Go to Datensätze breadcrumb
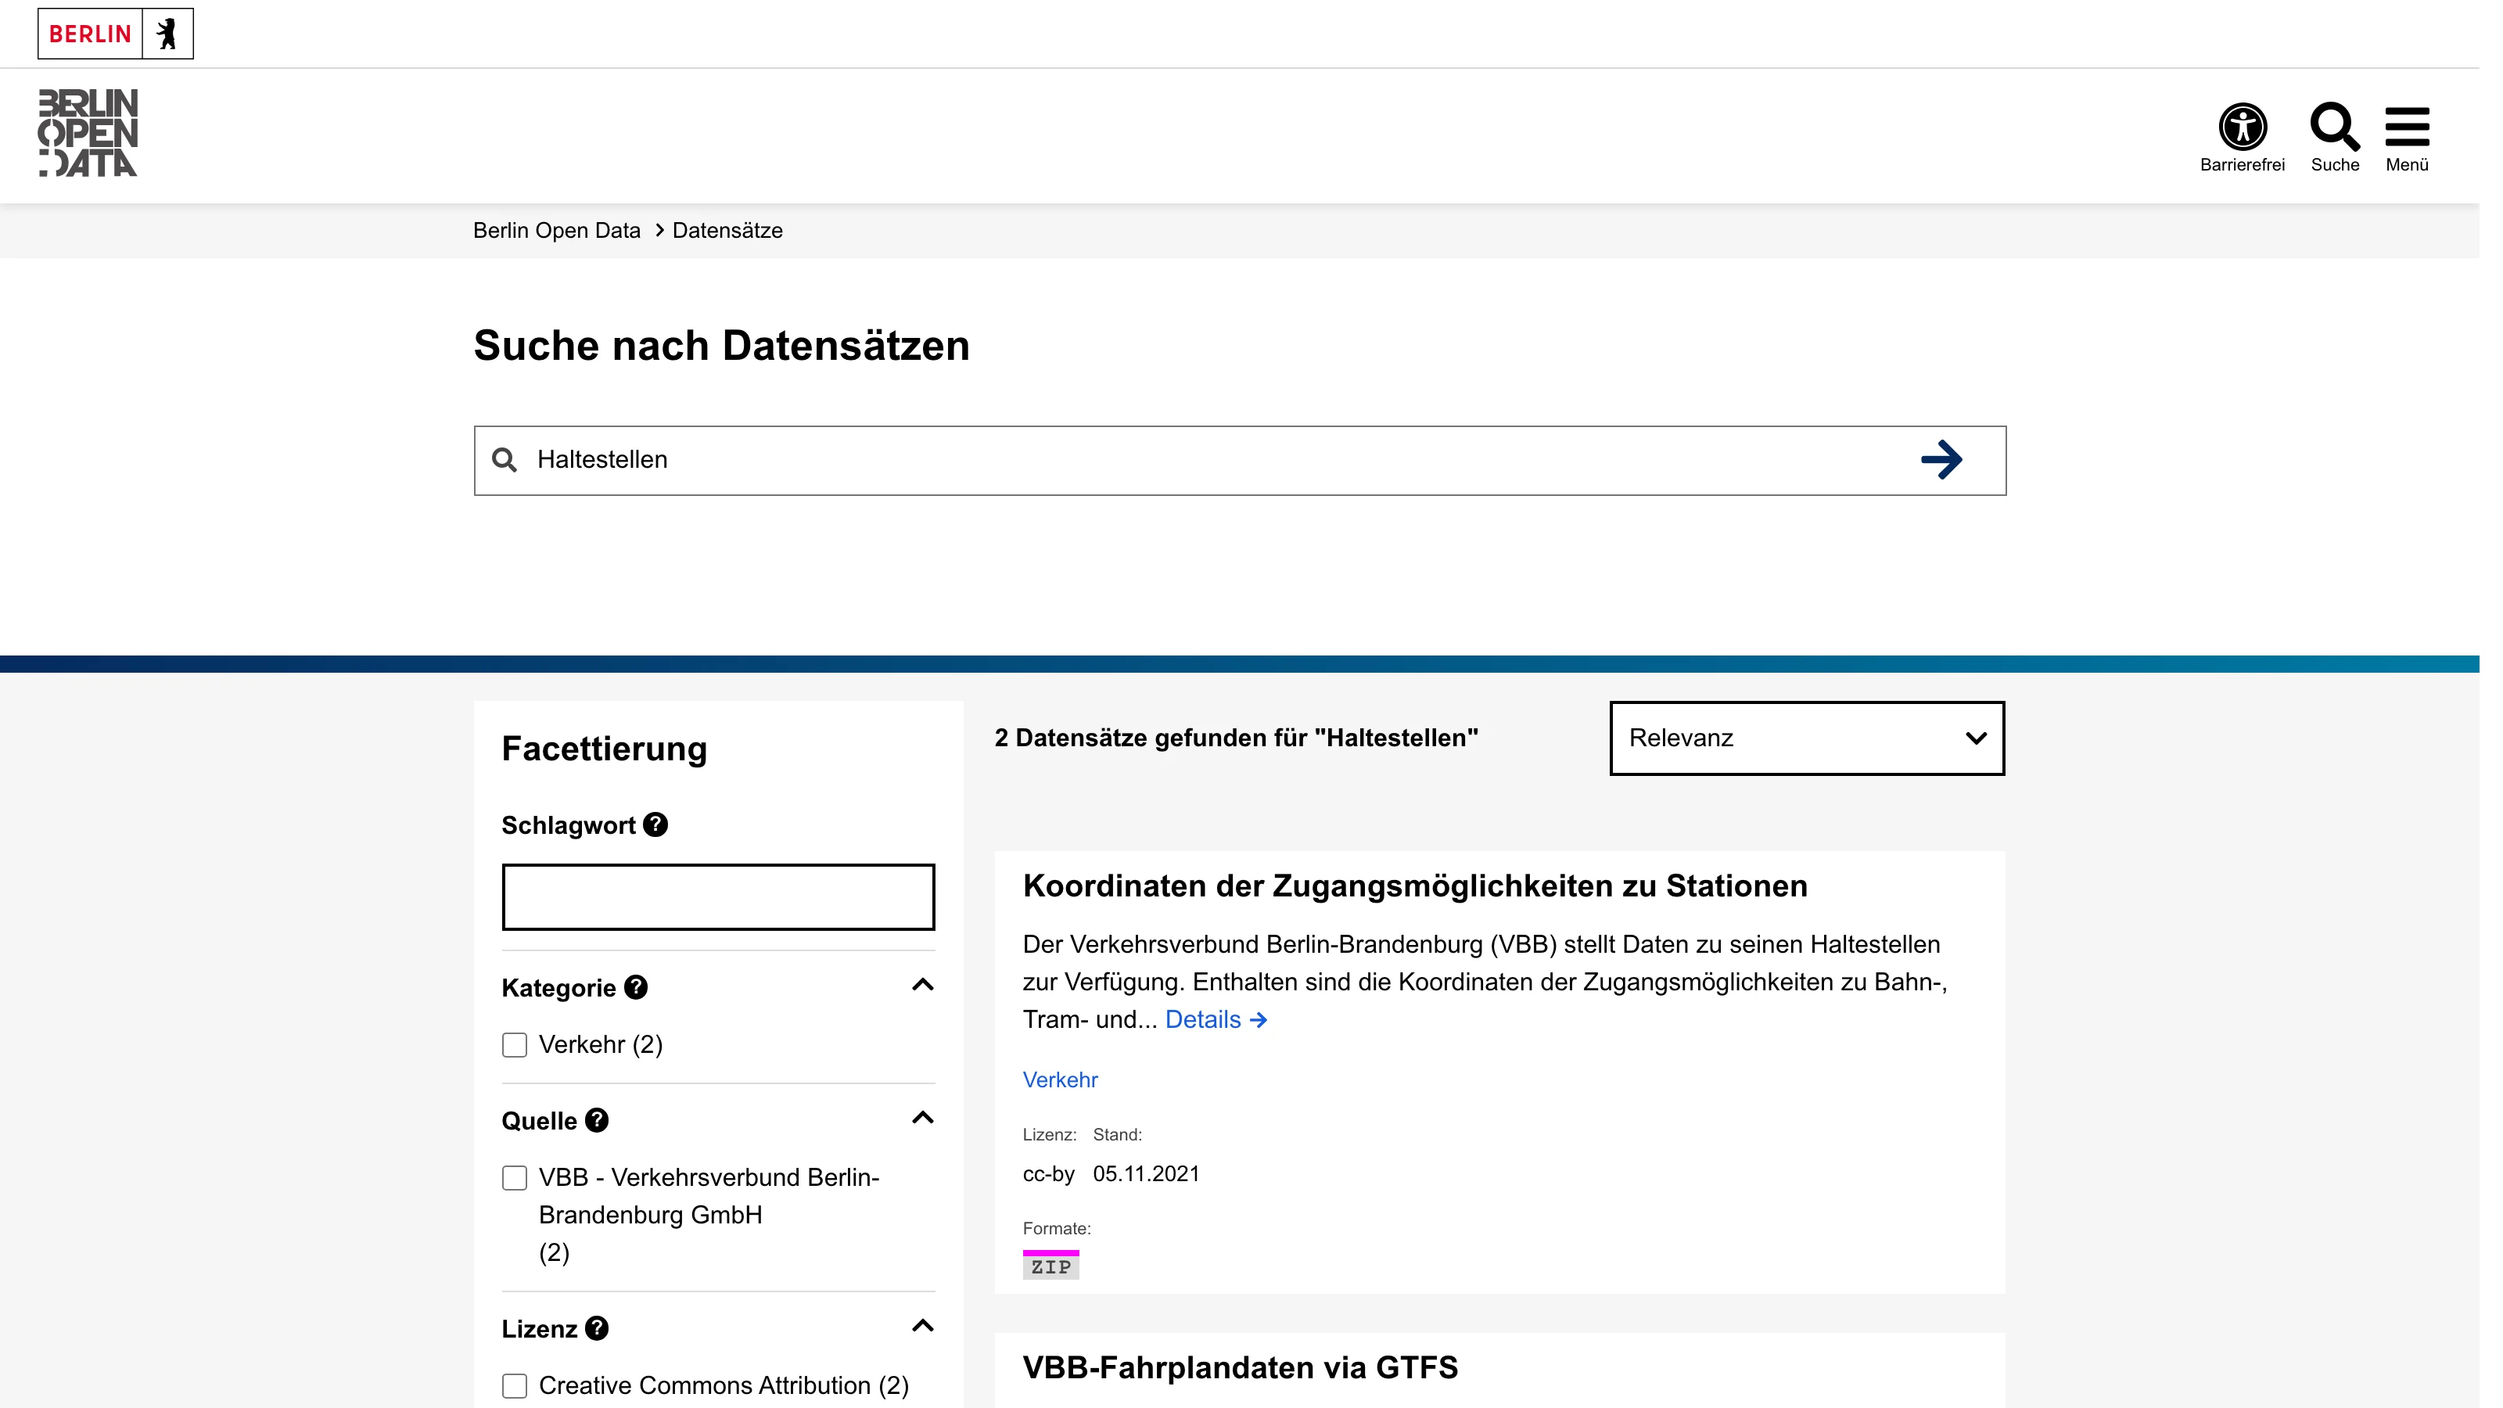 click(x=727, y=230)
